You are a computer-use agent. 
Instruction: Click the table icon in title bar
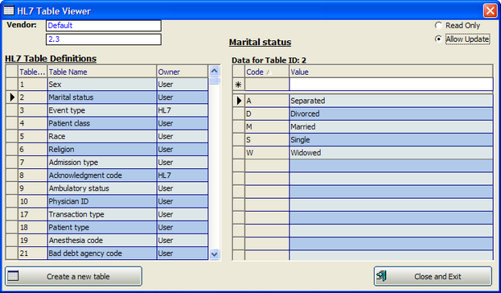(x=9, y=10)
